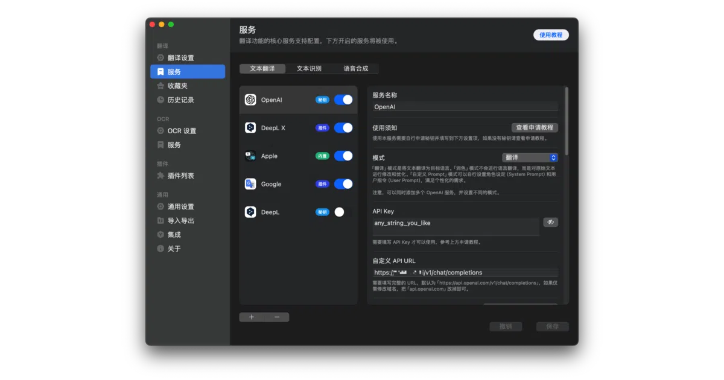The image size is (724, 380).
Task: Switch to the 语音合成 tab
Action: click(x=355, y=69)
